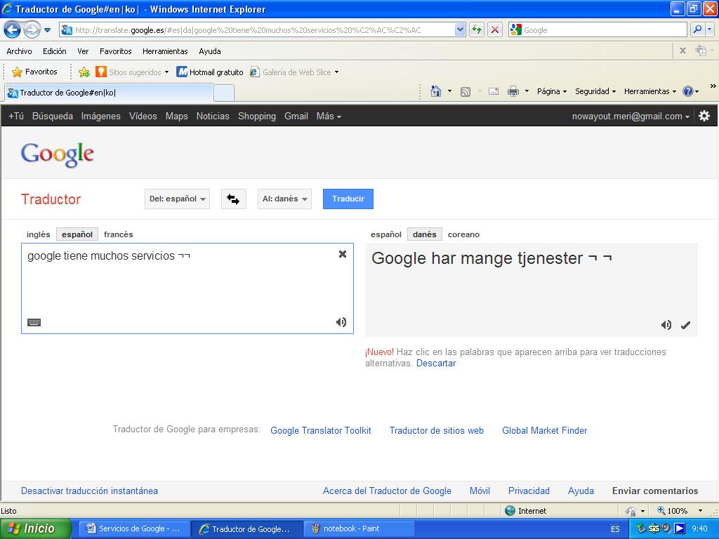Open the Edición menu

[55, 51]
